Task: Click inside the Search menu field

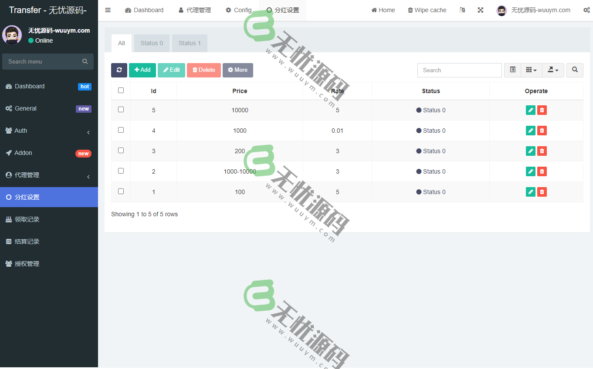Action: [44, 61]
